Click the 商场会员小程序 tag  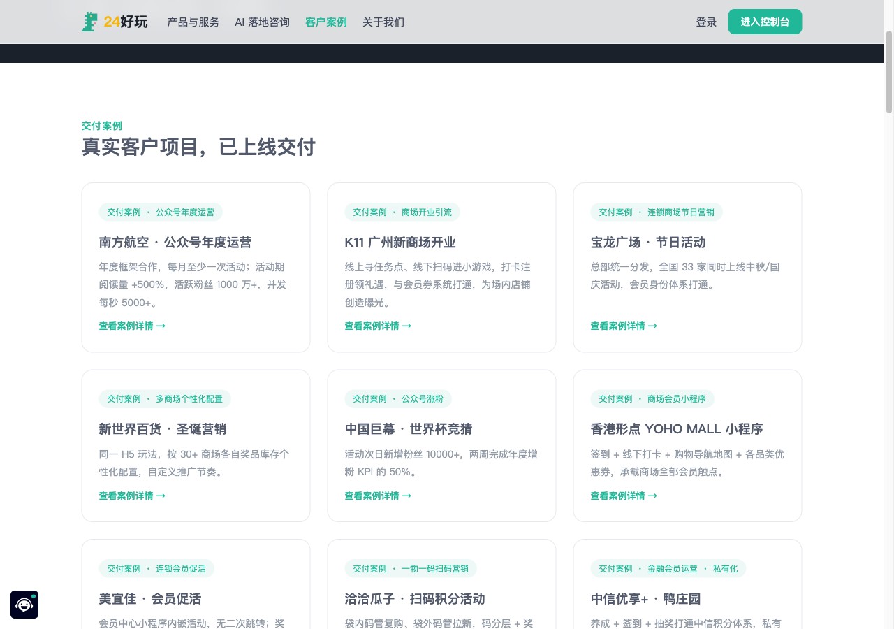[x=652, y=399]
